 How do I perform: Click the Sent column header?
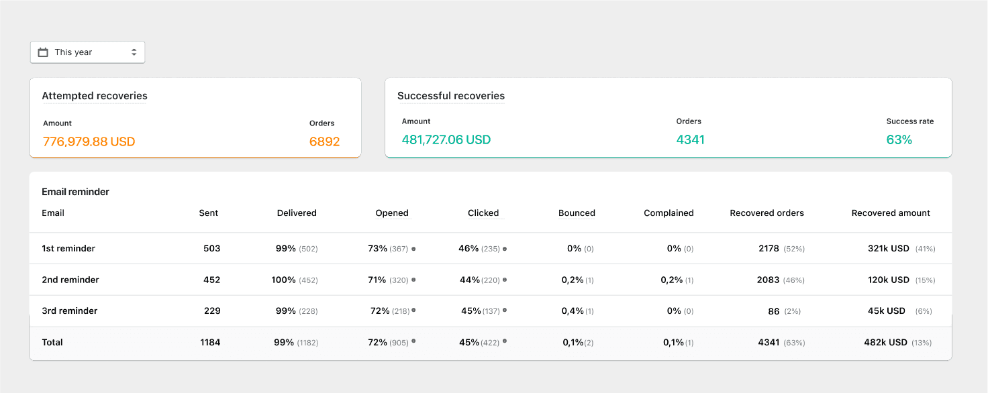[209, 213]
